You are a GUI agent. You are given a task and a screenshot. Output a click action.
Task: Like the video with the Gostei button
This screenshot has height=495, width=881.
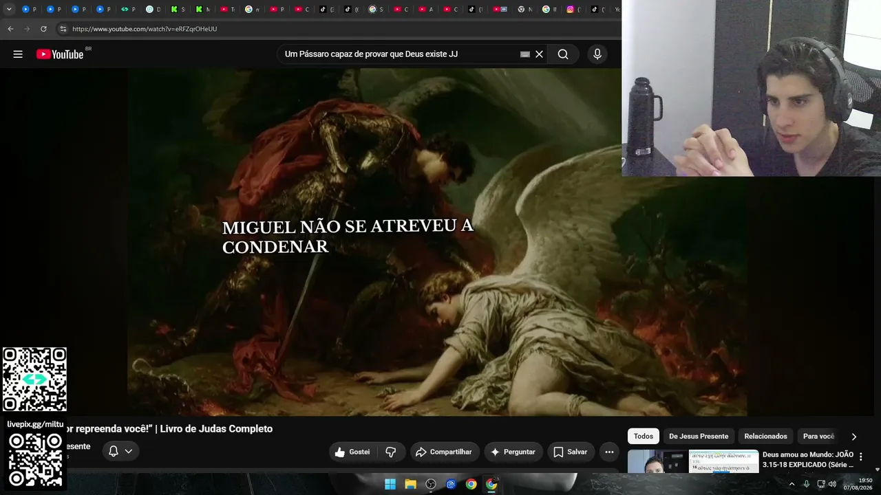point(352,452)
